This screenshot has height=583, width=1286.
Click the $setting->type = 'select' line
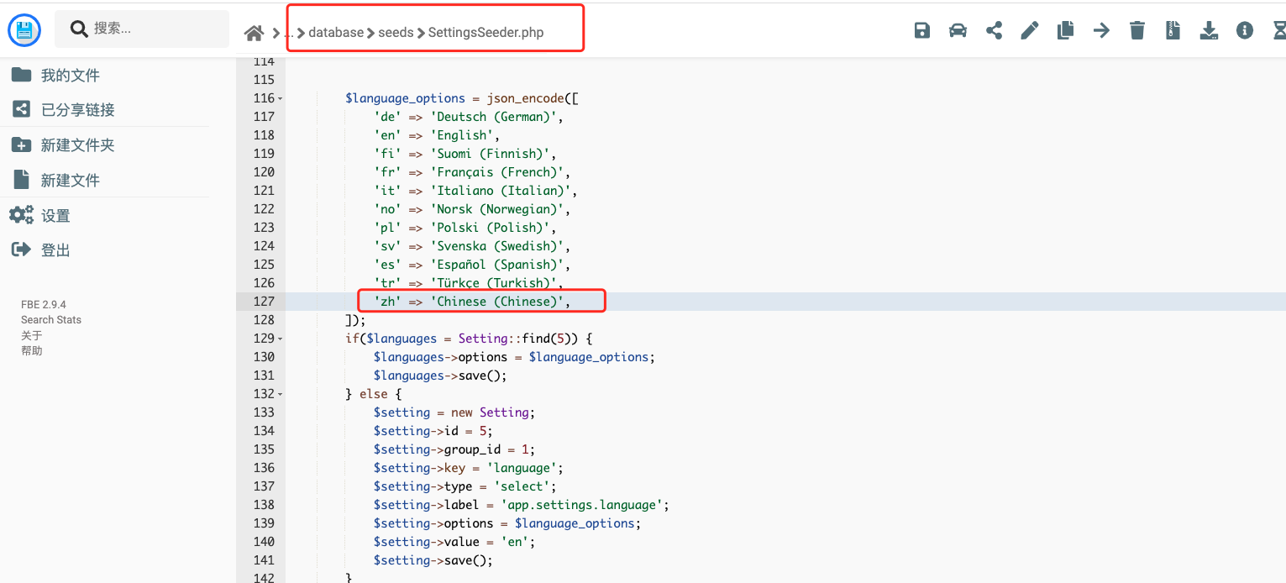pos(465,486)
